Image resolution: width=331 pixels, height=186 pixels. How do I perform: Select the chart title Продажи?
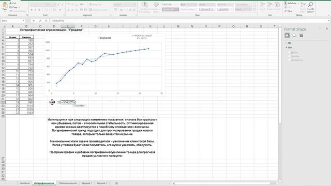pyautogui.click(x=104, y=38)
